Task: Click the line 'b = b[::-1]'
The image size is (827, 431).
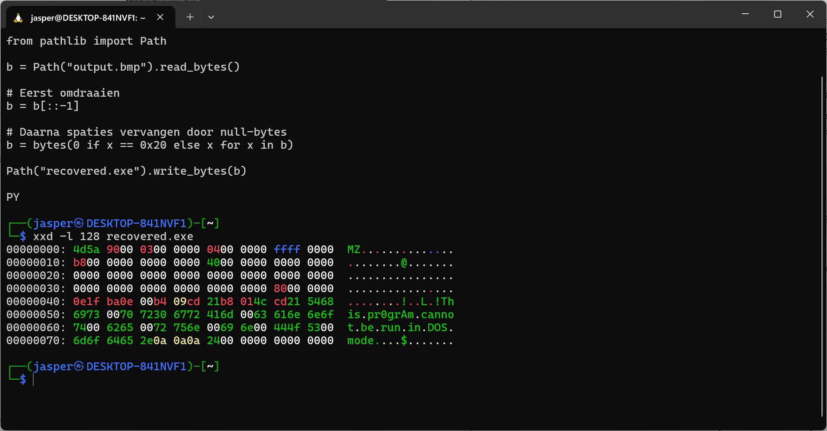Action: (x=43, y=106)
